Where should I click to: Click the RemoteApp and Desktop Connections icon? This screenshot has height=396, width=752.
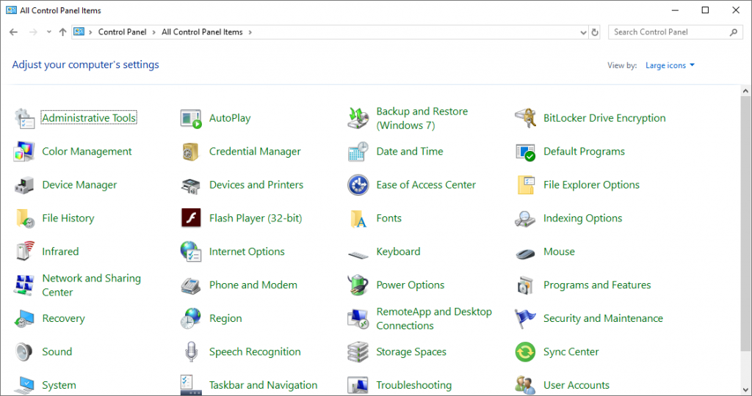tap(358, 319)
